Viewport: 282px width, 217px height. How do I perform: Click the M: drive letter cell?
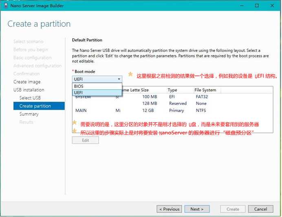[x=118, y=111]
